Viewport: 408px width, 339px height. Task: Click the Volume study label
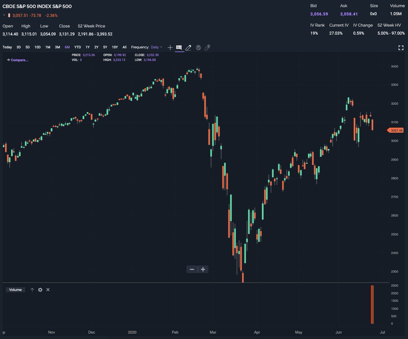coord(15,290)
